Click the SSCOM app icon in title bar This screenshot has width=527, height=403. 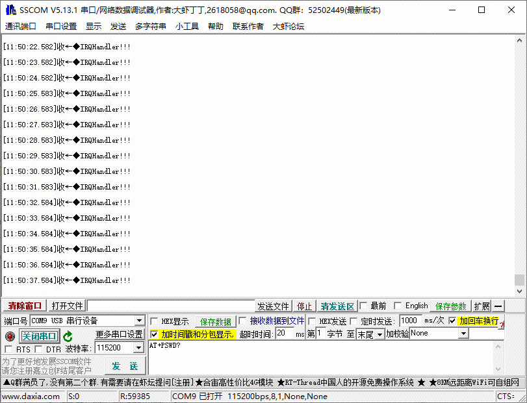[x=10, y=10]
